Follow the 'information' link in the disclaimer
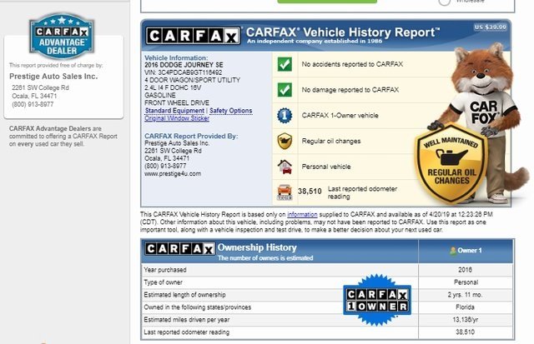The image size is (534, 344). pos(303,214)
